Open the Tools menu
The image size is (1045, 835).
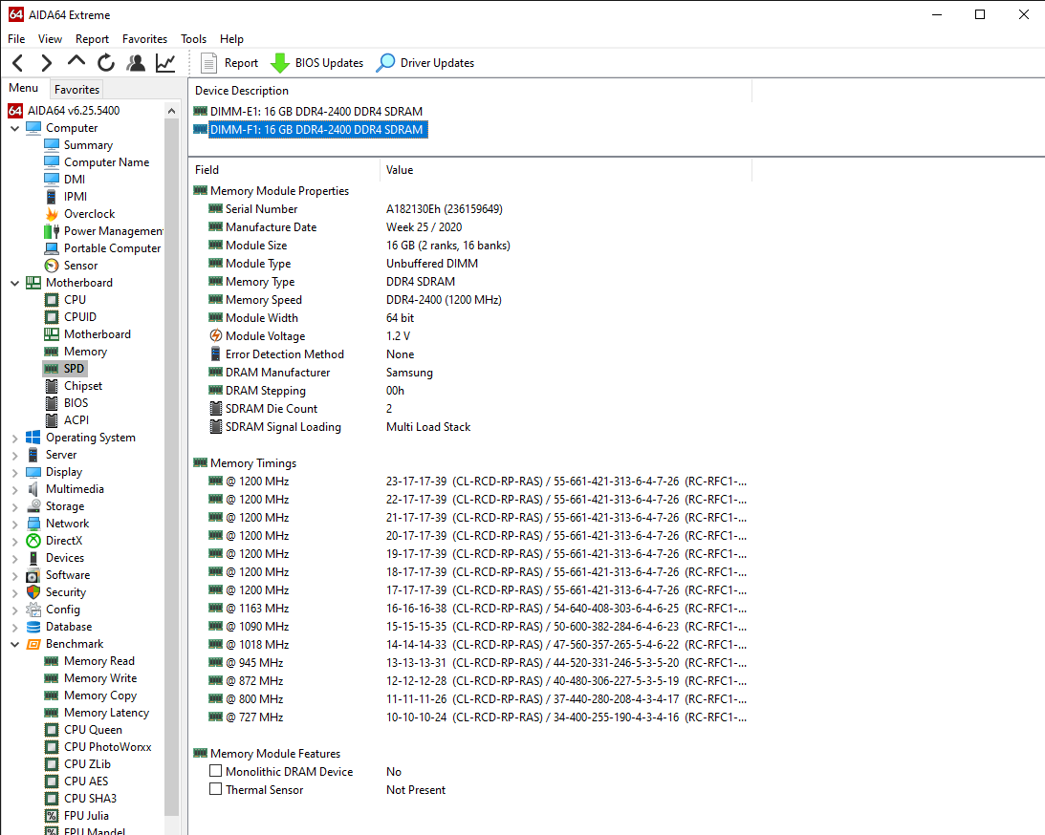193,39
